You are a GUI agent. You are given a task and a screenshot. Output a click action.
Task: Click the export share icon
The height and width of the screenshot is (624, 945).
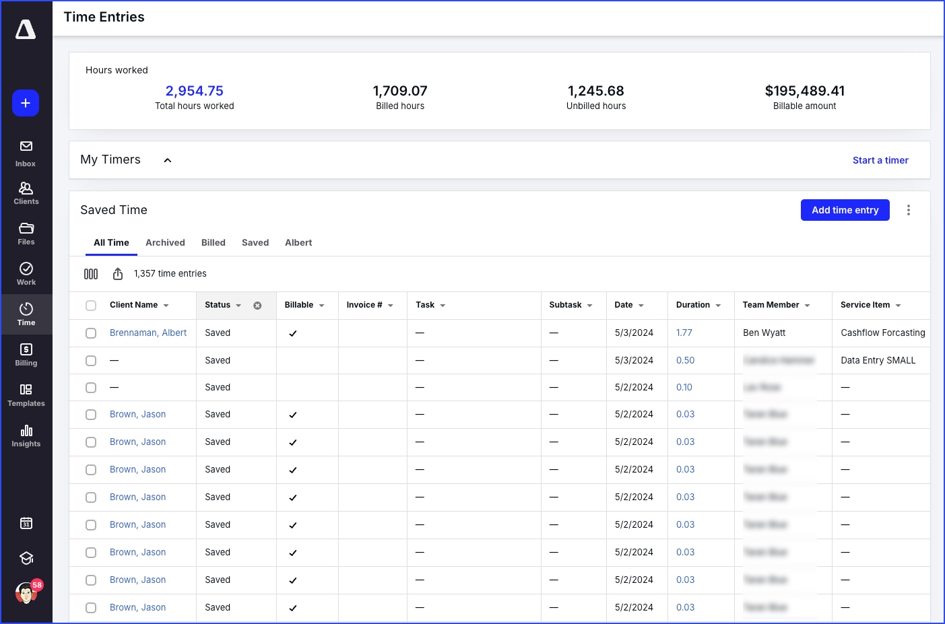[x=118, y=274]
